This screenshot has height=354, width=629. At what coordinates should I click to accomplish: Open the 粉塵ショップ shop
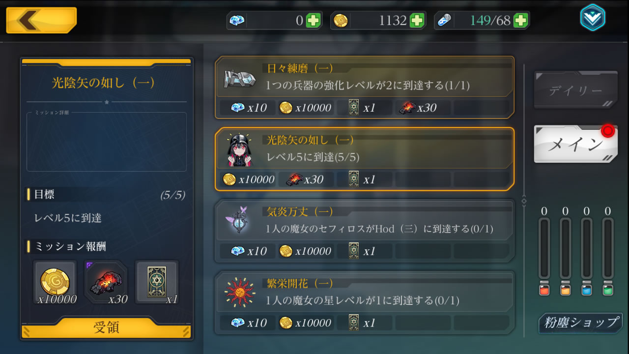point(580,323)
